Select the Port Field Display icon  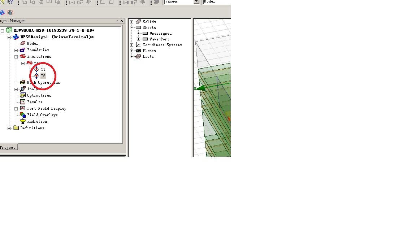(x=23, y=108)
